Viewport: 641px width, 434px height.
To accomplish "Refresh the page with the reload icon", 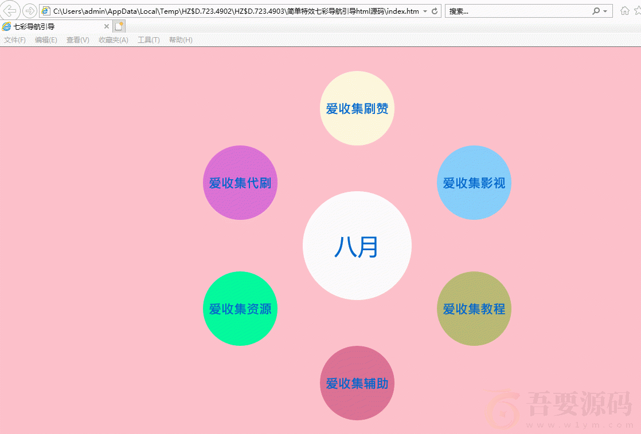I will 435,11.
